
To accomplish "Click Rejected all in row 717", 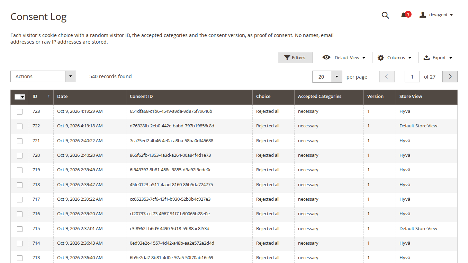I will (x=268, y=199).
